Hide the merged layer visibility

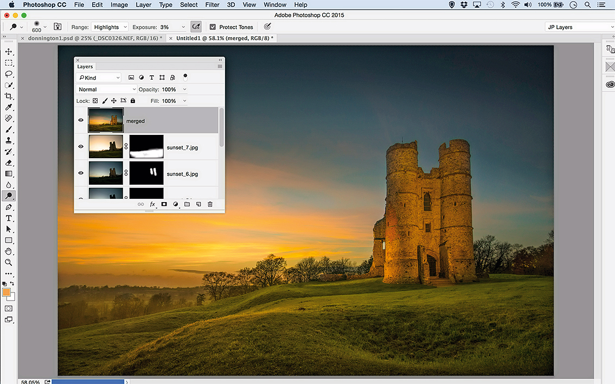click(x=81, y=120)
